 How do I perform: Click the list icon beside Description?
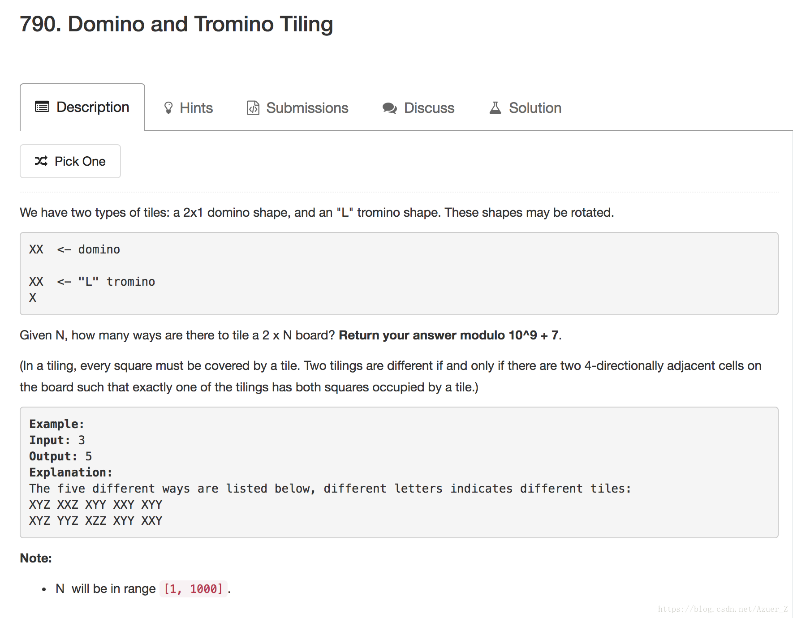[41, 107]
